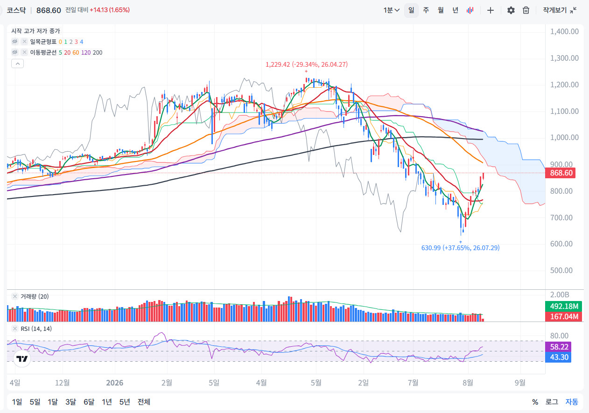
Task: Open chart settings with the gear icon
Action: click(511, 10)
